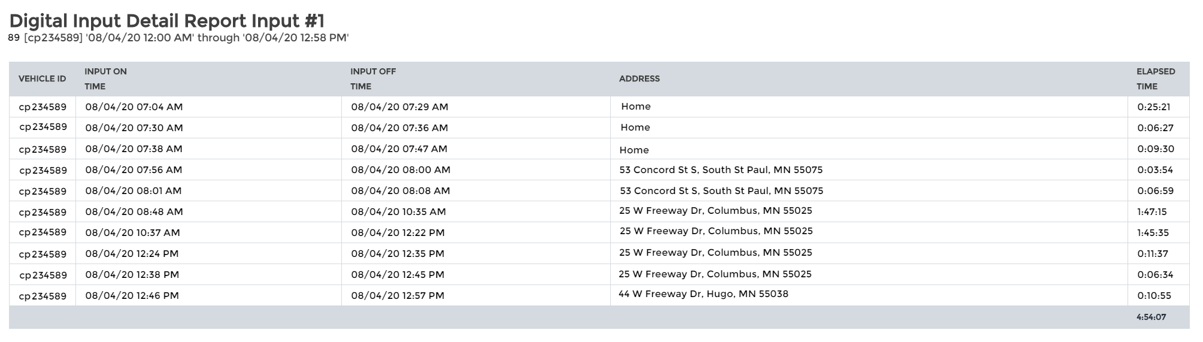Image resolution: width=1203 pixels, height=342 pixels.
Task: Click the elapsed time 1:47:15 cell
Action: (x=1152, y=212)
